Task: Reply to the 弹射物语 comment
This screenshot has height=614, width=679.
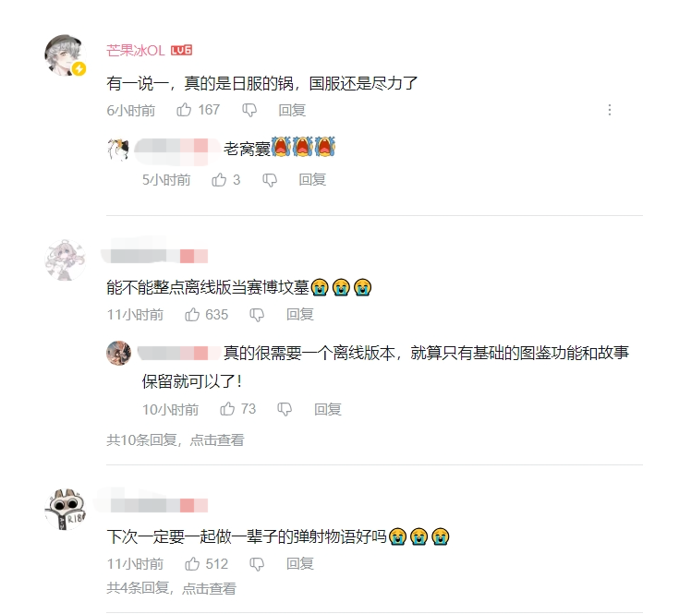Action: [299, 564]
